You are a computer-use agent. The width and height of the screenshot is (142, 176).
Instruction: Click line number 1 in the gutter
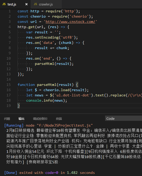pyautogui.click(x=10, y=11)
